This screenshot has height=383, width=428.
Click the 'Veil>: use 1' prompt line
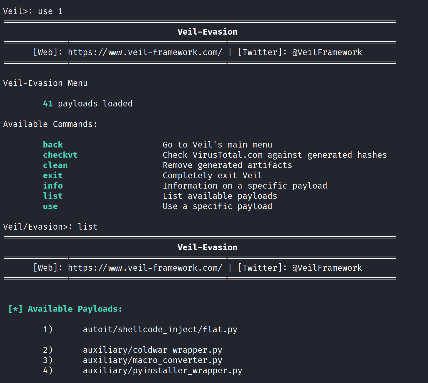pyautogui.click(x=33, y=11)
